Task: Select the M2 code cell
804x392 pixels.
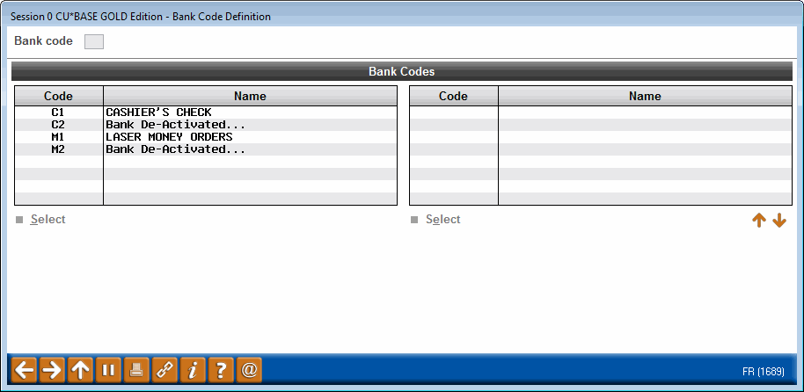Action: tap(58, 149)
